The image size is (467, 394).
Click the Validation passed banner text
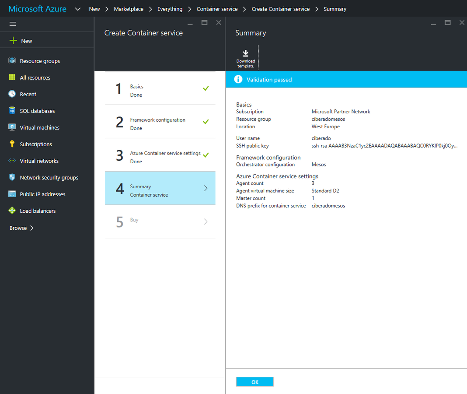[x=269, y=80]
